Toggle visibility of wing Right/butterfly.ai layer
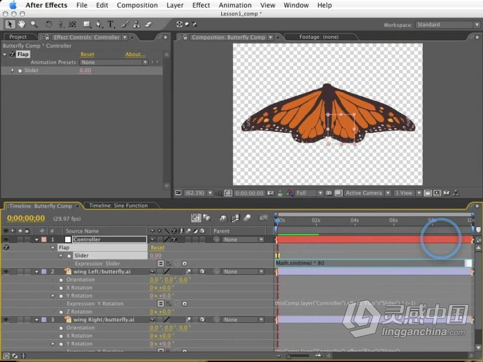This screenshot has width=483, height=362. tap(5, 320)
